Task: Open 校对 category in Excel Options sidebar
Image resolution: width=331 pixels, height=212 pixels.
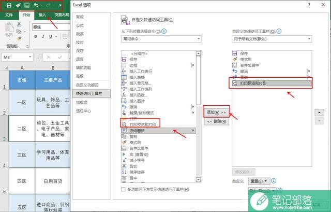Action: tap(80, 43)
